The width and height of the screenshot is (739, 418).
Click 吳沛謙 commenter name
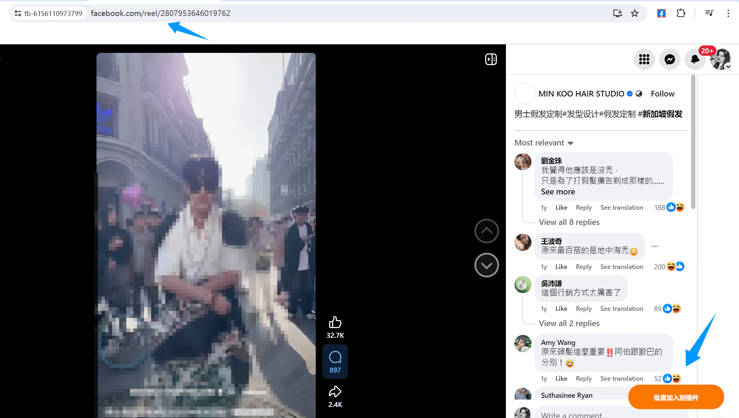[x=551, y=284]
